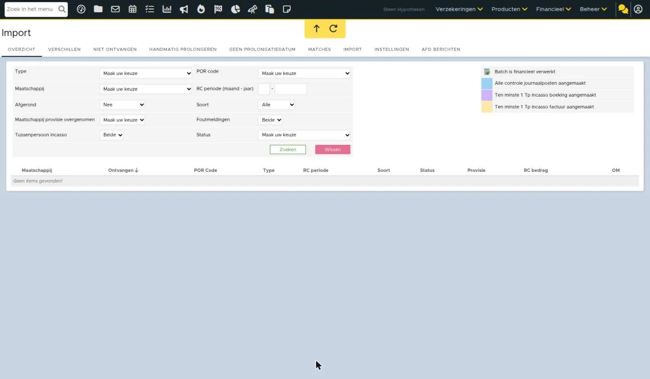Switch to the AFD Berichten tab

[x=441, y=49]
